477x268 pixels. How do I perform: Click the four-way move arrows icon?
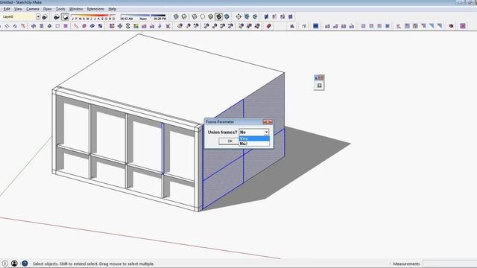120,26
